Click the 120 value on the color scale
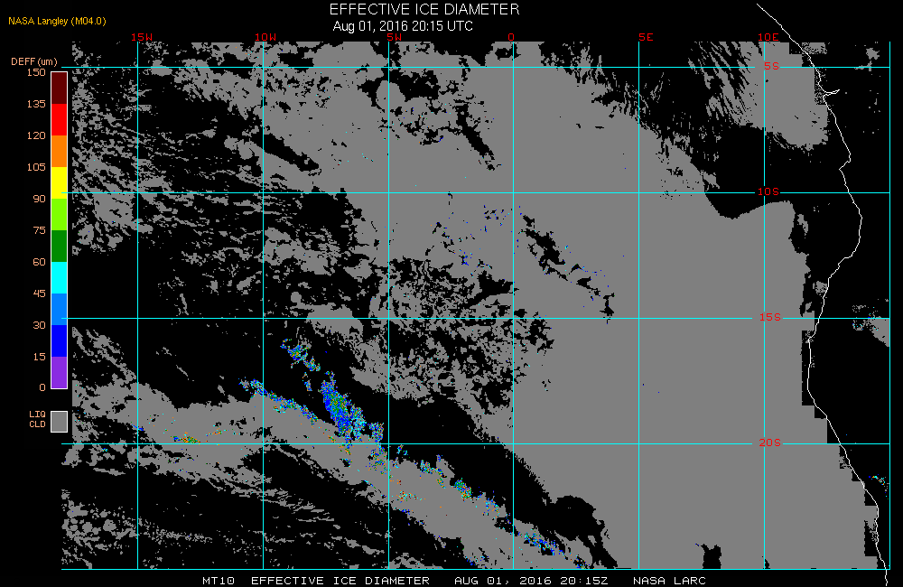 36,135
